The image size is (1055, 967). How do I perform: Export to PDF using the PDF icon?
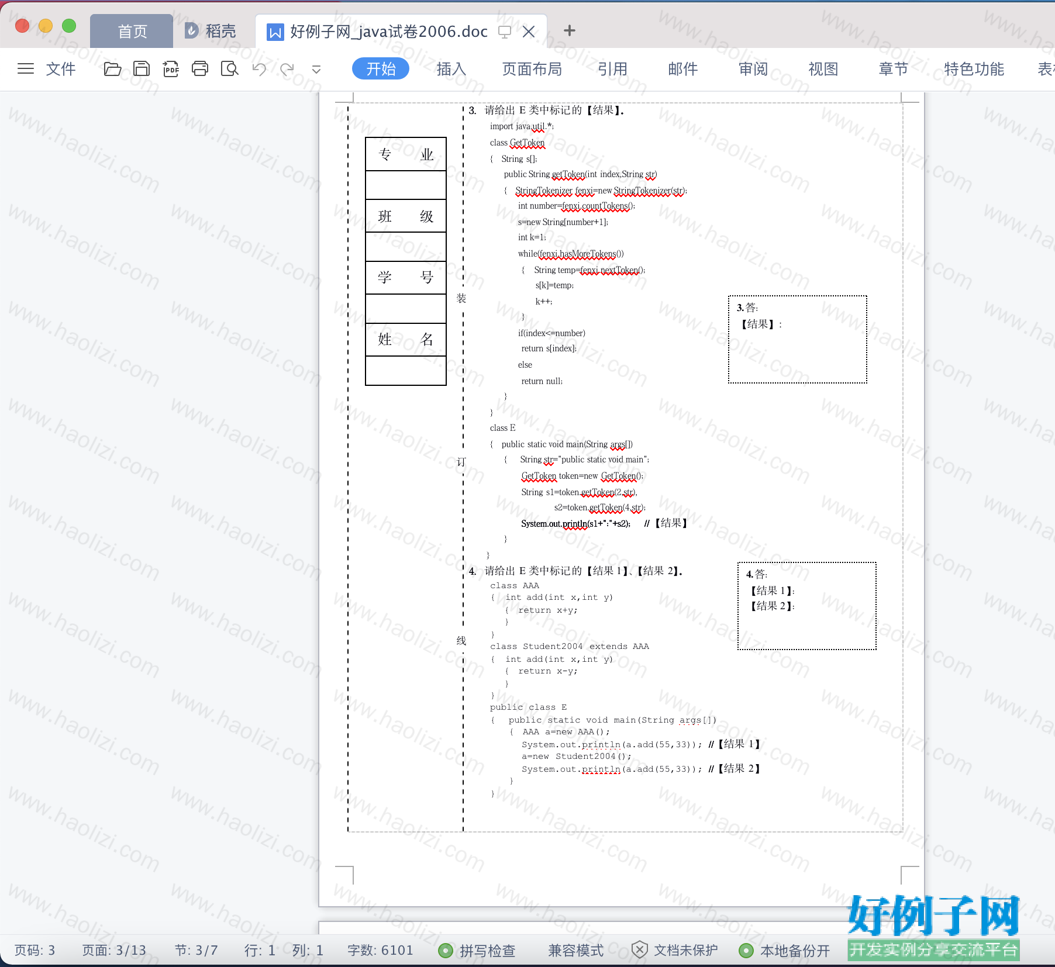(x=171, y=69)
